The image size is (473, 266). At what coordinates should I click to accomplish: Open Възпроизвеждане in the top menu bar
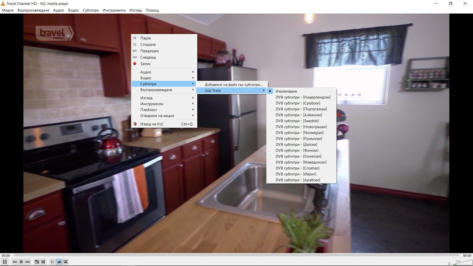(33, 10)
